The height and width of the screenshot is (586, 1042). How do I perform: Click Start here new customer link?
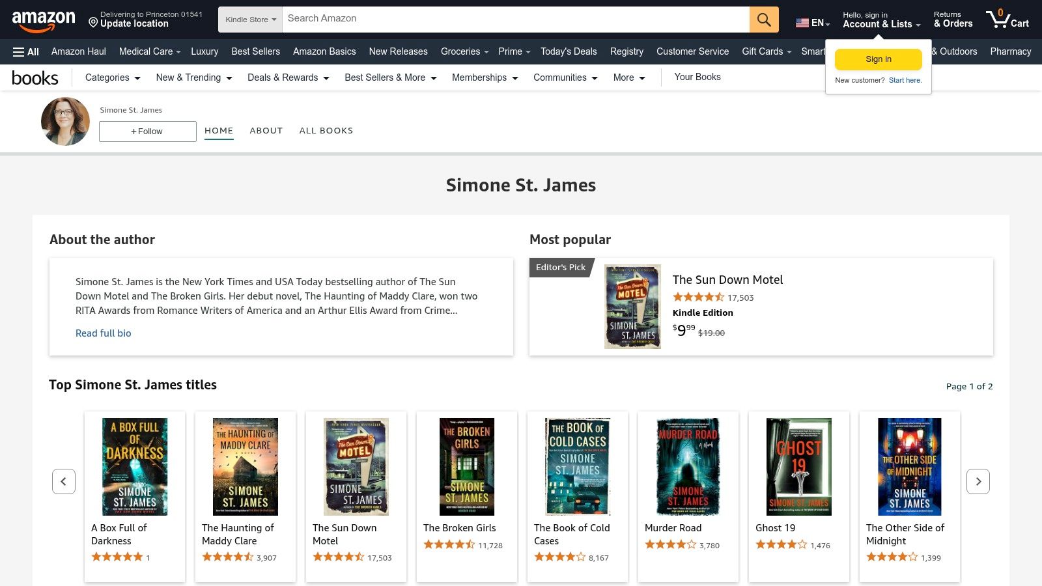point(905,80)
